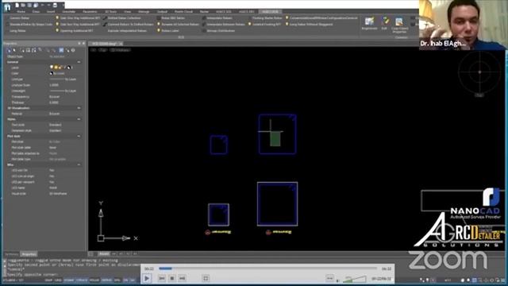Stop playback with the square stop button
Image resolution: width=508 pixels, height=286 pixels.
click(172, 278)
